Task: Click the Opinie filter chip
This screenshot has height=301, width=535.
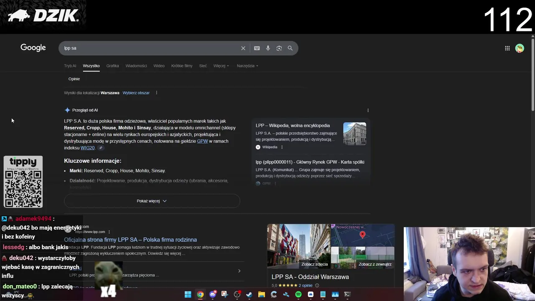Action: (74, 79)
